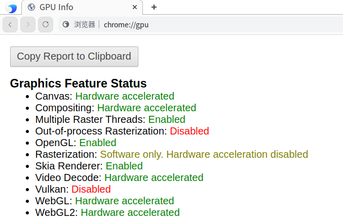Reload the chrome://gpu page
This screenshot has width=343, height=224.
click(x=45, y=24)
